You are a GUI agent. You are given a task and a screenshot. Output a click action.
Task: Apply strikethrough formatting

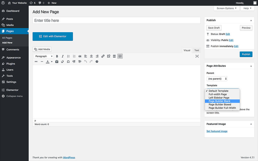click(36, 62)
